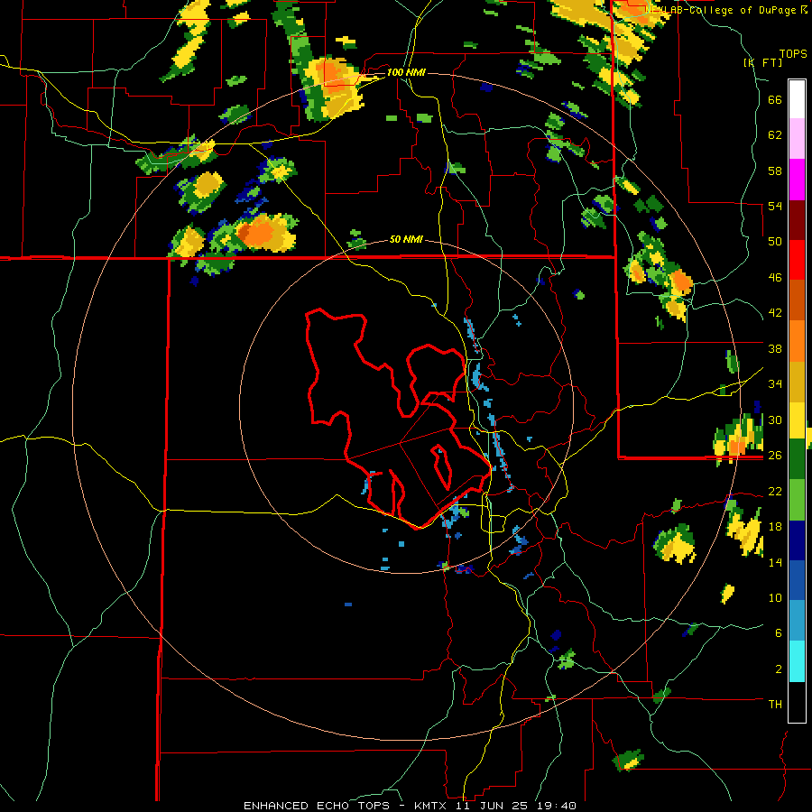Click the 11 JUN 25 date

point(492,806)
